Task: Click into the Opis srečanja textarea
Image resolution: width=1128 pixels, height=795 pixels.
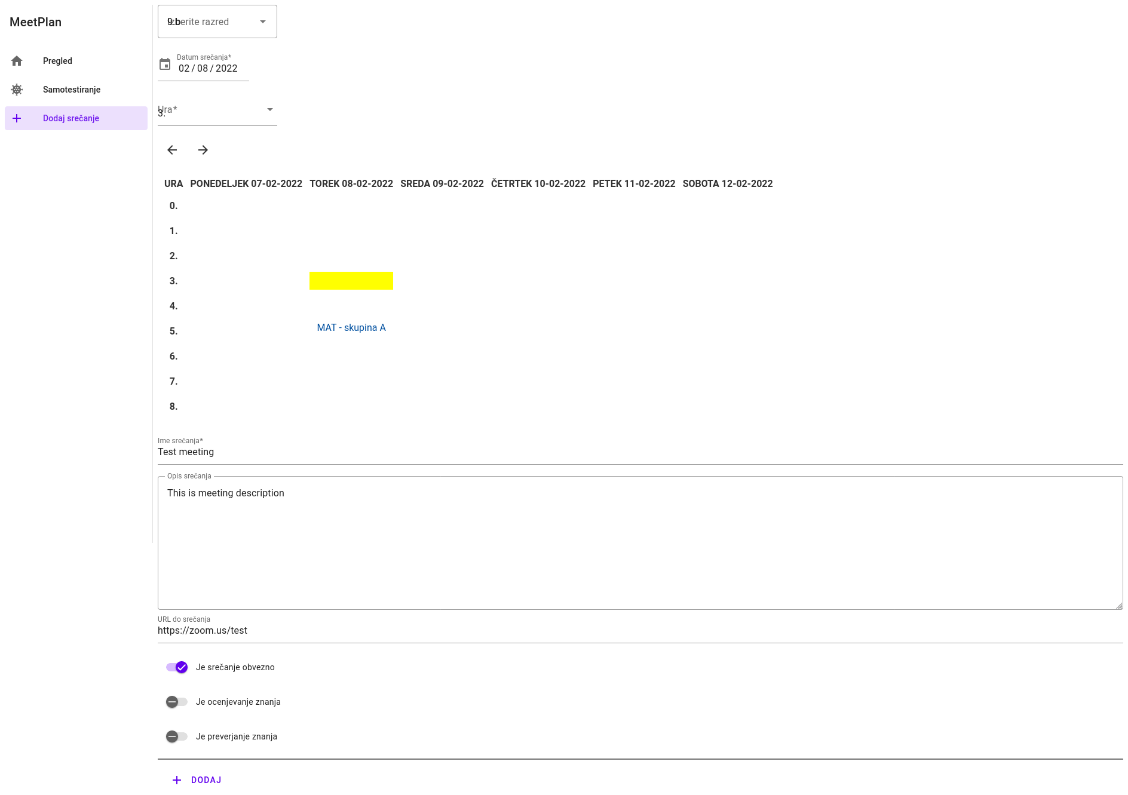Action: point(640,543)
